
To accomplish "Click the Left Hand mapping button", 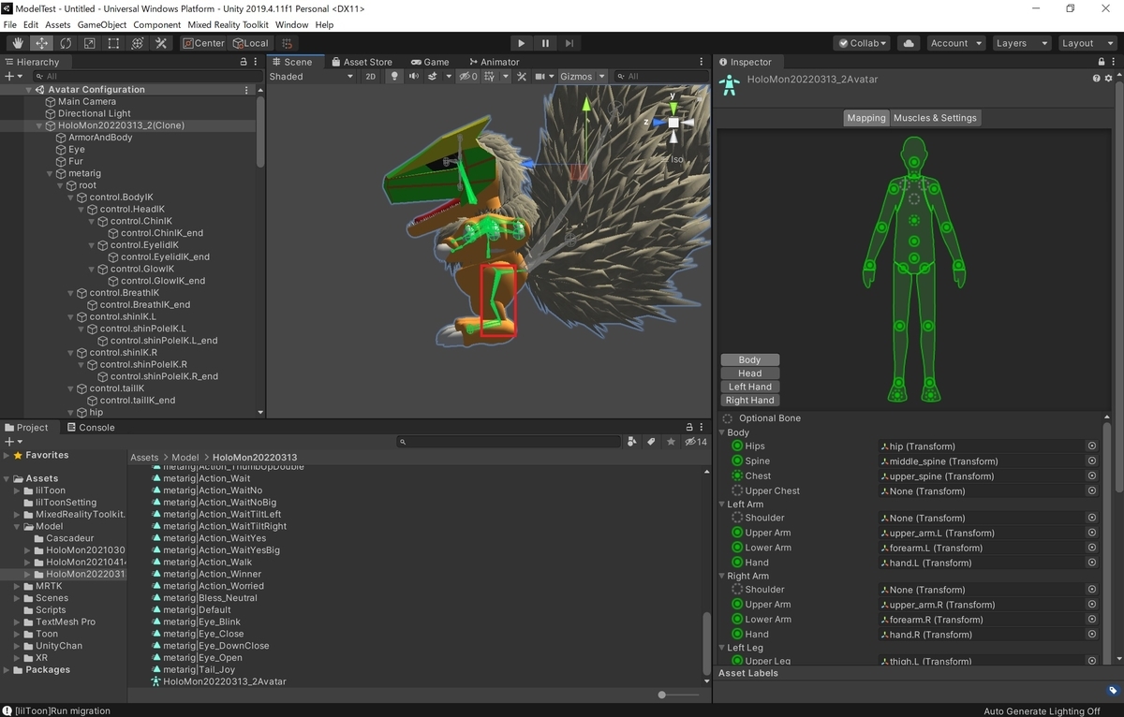I will click(750, 387).
